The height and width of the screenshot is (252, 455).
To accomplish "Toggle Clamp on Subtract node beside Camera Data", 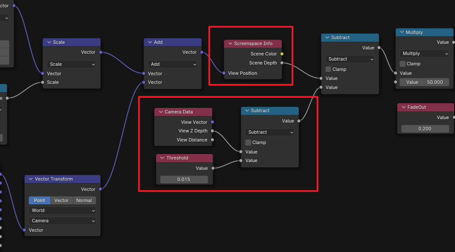I will coord(248,142).
